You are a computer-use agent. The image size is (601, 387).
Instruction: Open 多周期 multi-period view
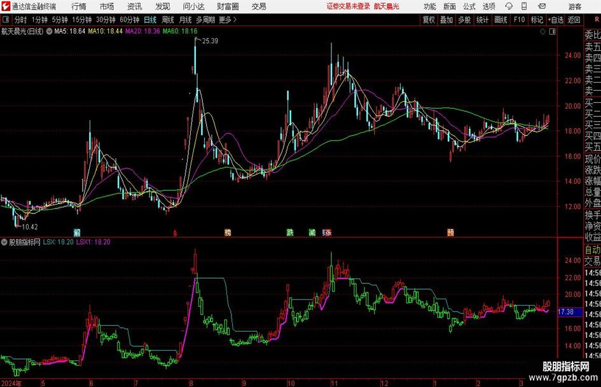coord(205,20)
